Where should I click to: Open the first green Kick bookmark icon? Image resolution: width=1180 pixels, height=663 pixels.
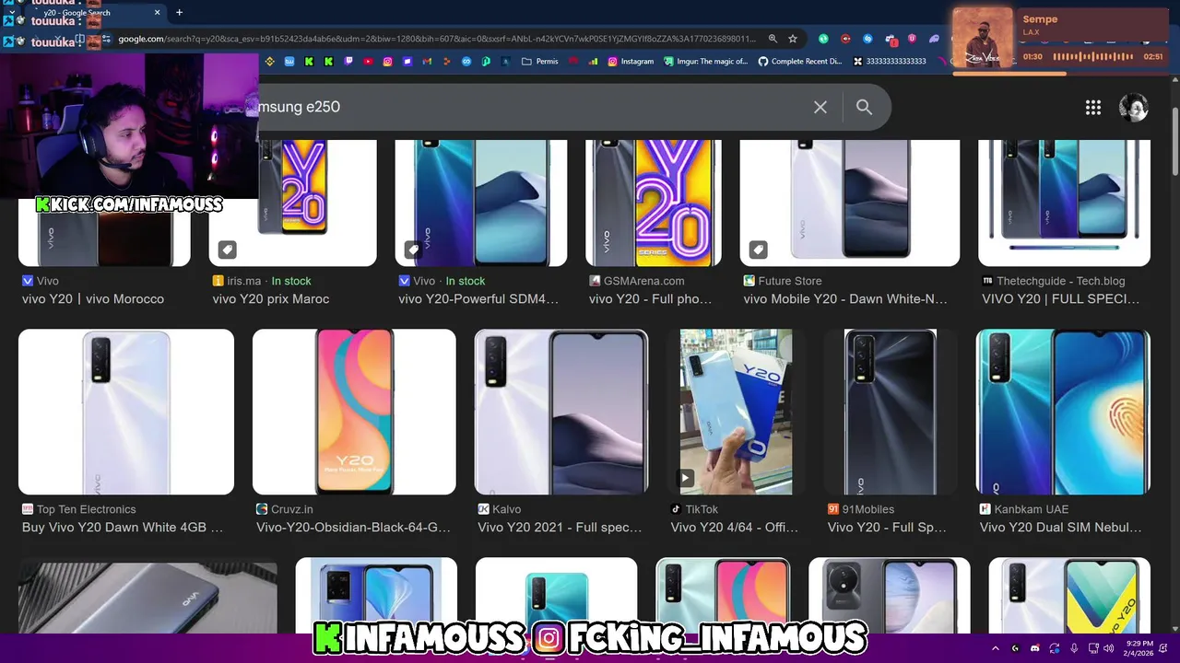(309, 62)
